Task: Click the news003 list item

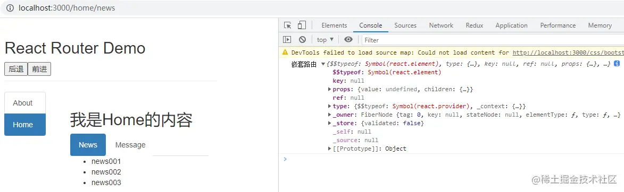Action: coord(106,182)
